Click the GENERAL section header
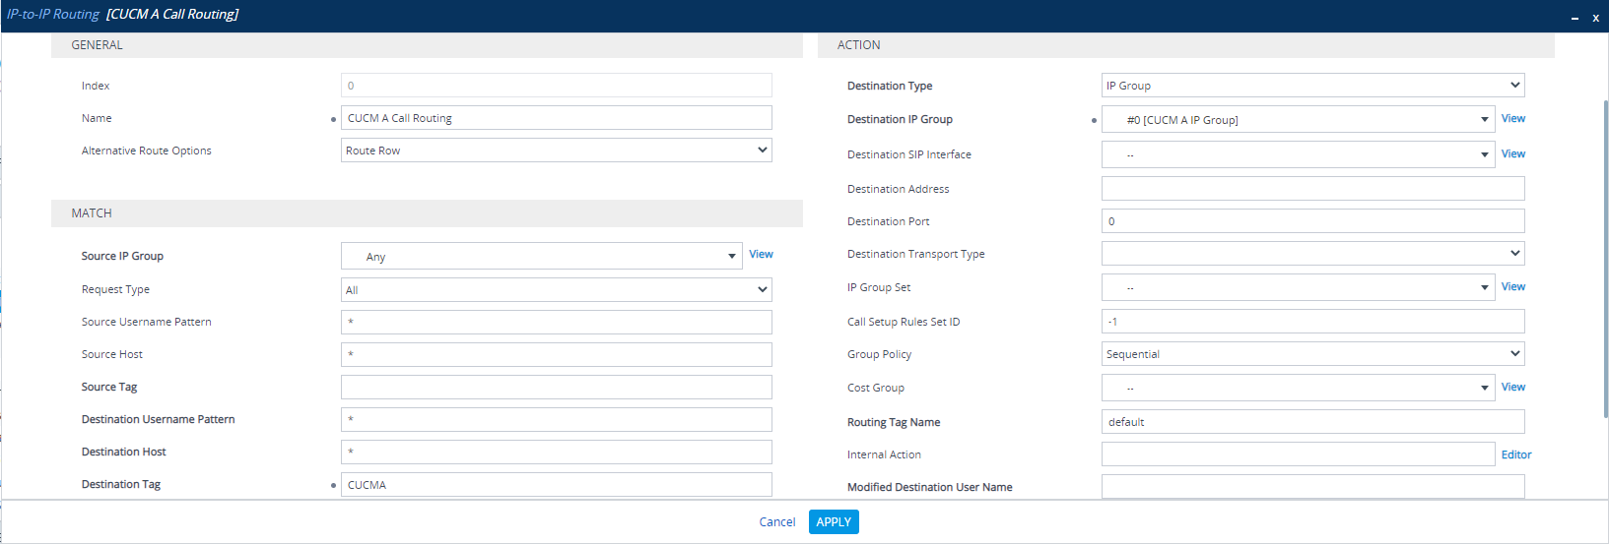The width and height of the screenshot is (1609, 544). [427, 45]
